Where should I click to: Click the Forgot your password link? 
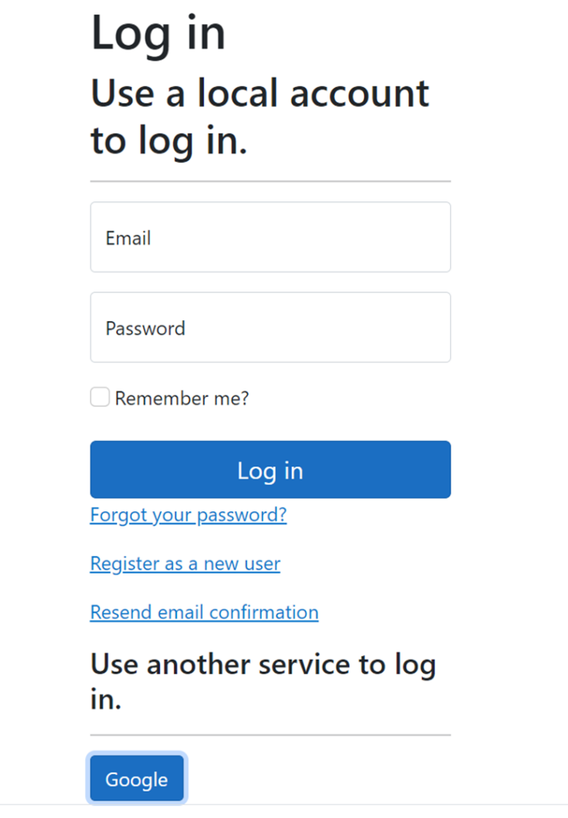(x=188, y=514)
